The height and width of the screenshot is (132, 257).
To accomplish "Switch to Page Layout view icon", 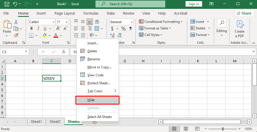I will pyautogui.click(x=186, y=129).
